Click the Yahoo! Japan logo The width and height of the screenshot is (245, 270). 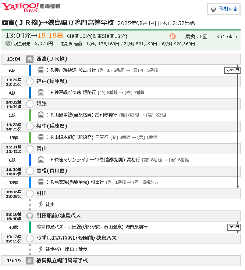[20, 7]
